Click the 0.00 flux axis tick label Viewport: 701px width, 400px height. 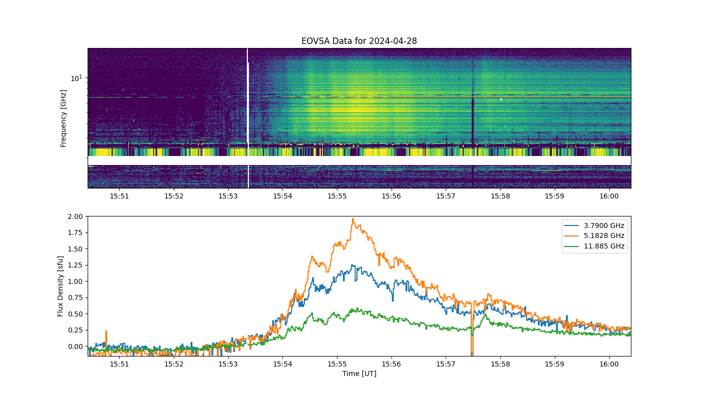pos(76,346)
